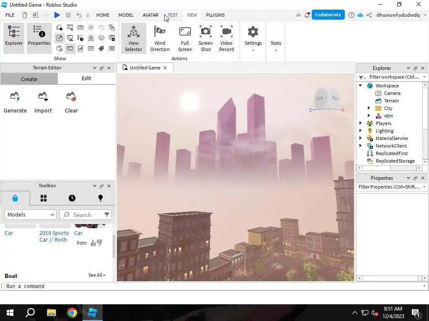Expand the Players node in Explorer
Viewport: 429px width, 321px height.
(x=361, y=123)
